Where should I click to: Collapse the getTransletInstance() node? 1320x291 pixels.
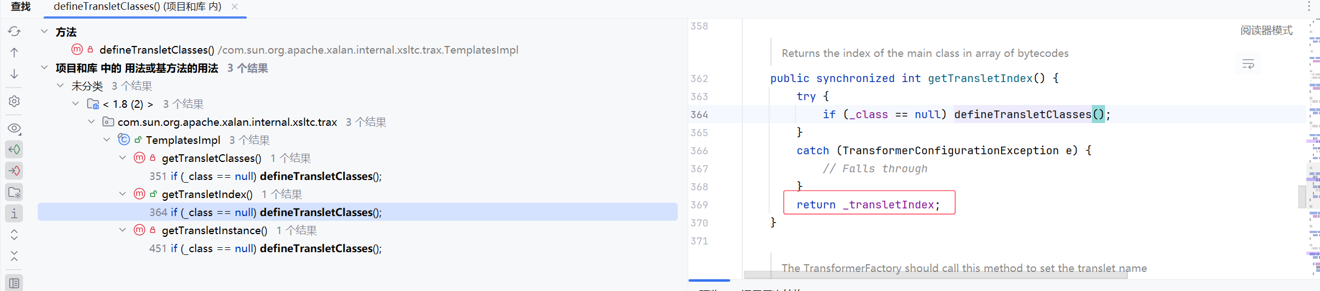(123, 230)
